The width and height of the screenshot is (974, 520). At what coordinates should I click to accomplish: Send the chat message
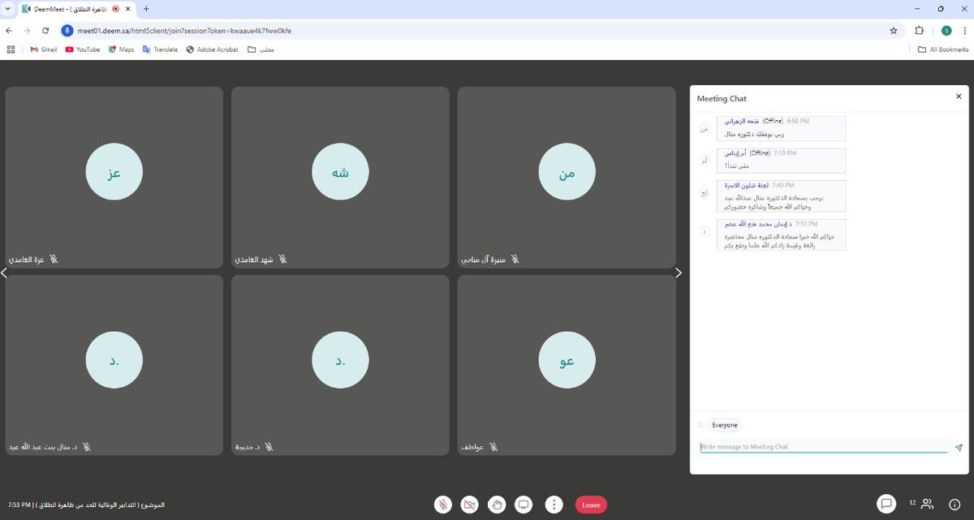click(959, 447)
